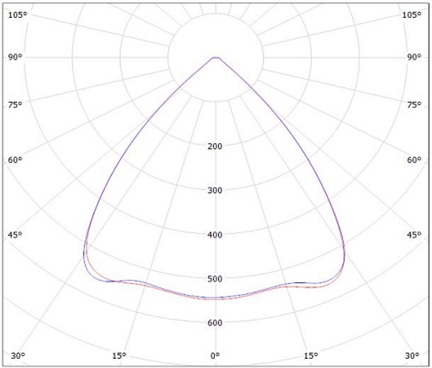Select the left-side 30° angle label
Screen dimensions: 432x368
pos(18,356)
